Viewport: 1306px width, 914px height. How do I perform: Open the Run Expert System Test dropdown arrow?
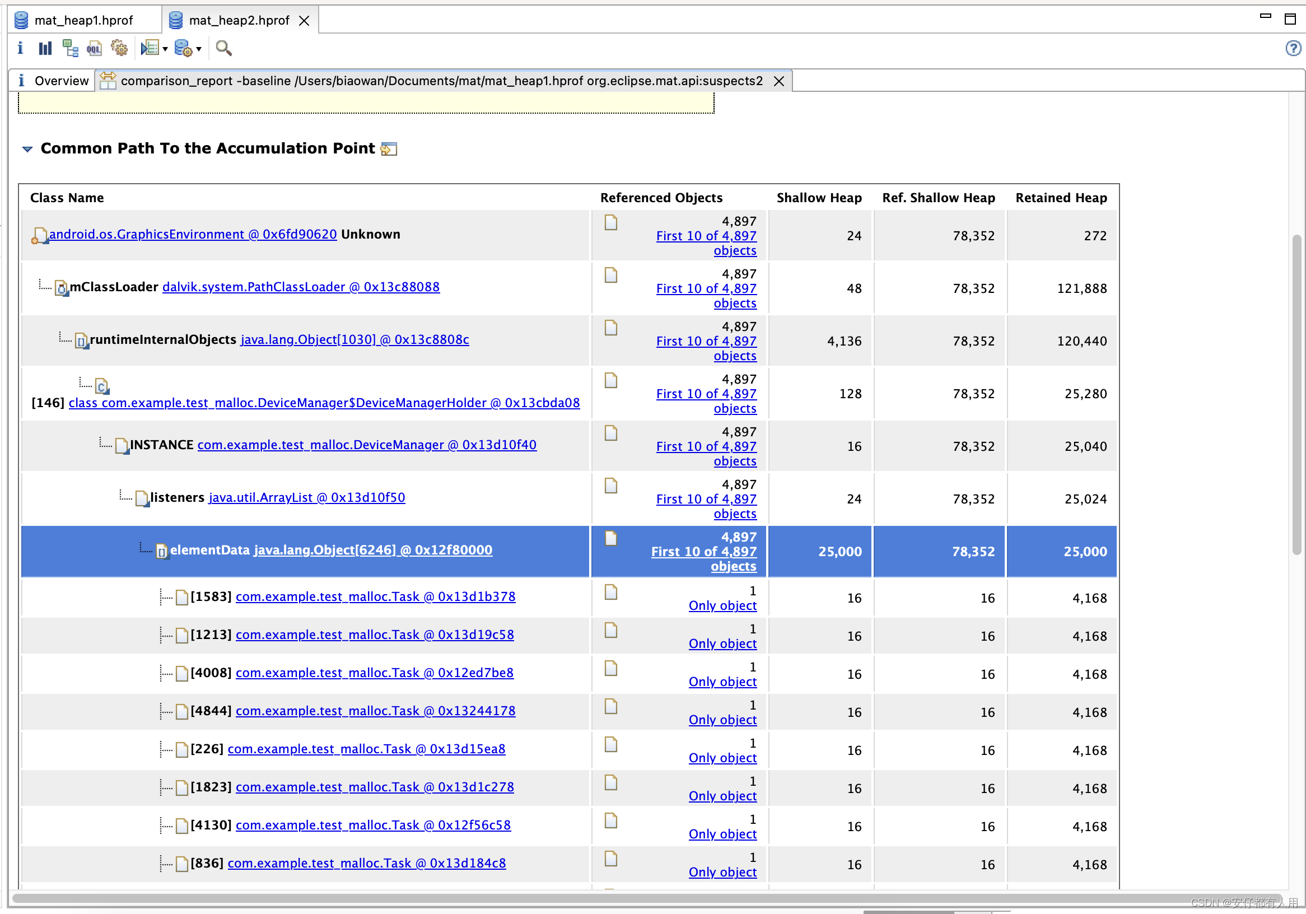click(165, 49)
